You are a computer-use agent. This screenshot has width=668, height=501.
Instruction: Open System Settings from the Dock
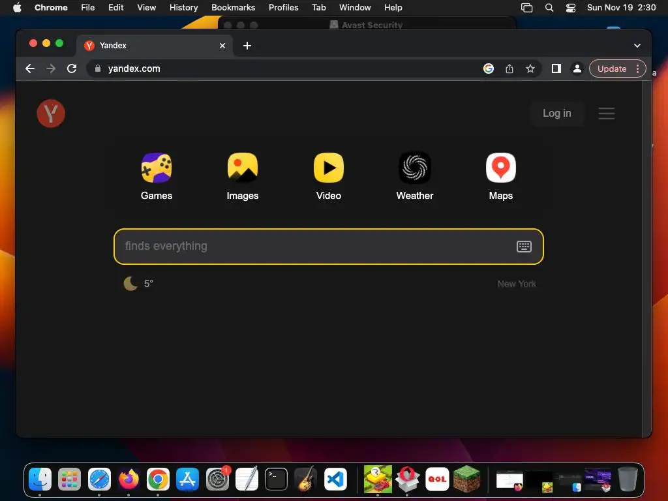[217, 479]
